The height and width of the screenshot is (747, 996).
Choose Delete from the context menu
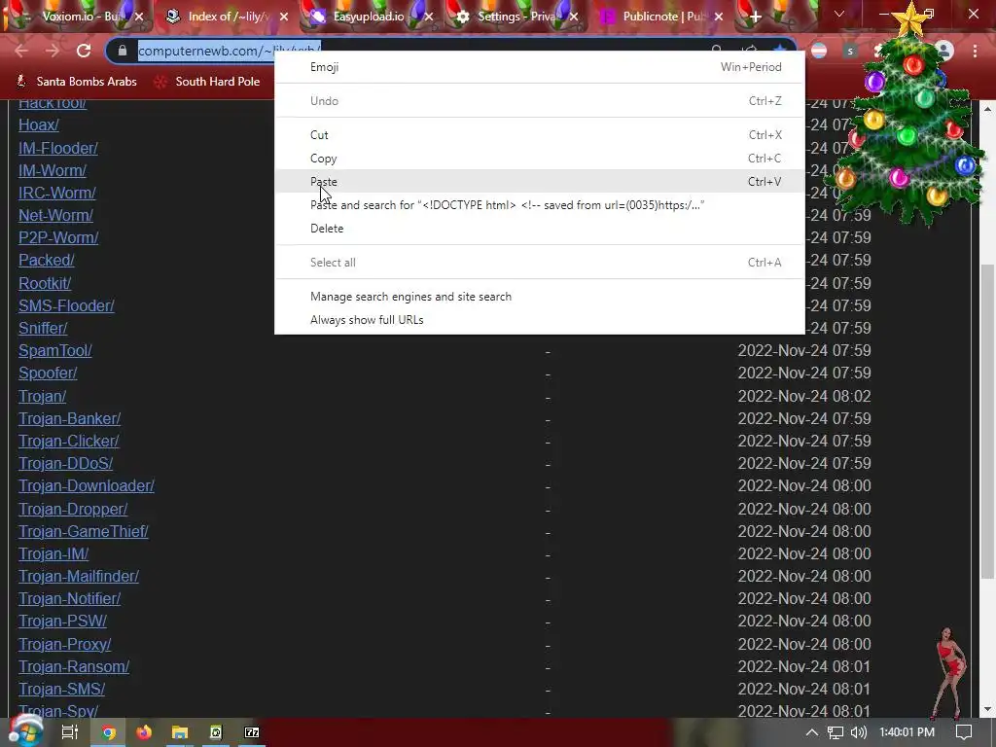[x=539, y=228]
